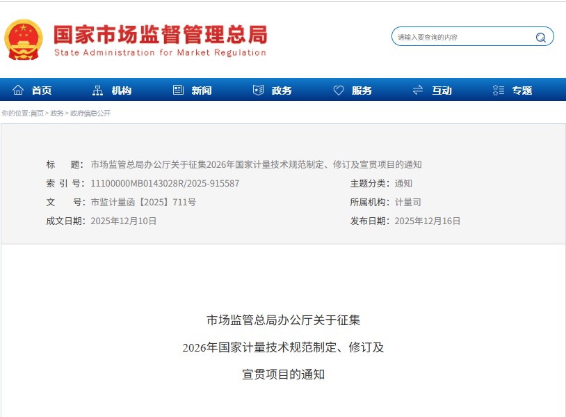Click the list icon beside 专题
The image size is (566, 417).
click(x=498, y=91)
